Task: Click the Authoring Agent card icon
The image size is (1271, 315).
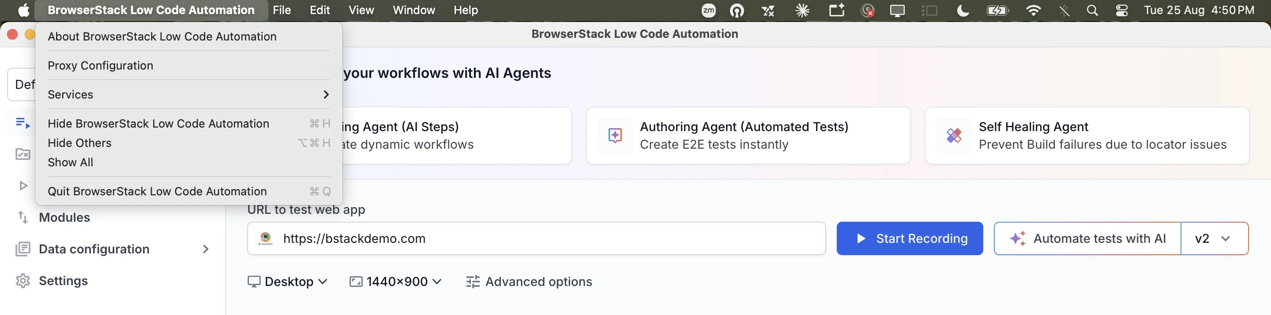Action: (x=615, y=136)
